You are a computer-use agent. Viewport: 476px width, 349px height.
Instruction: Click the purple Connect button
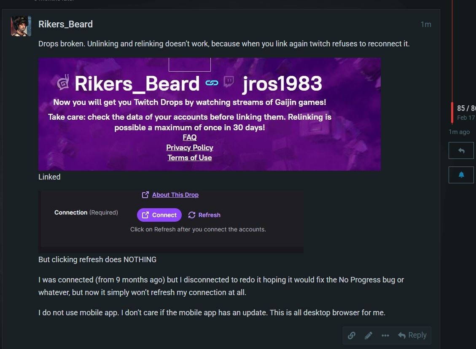click(159, 215)
